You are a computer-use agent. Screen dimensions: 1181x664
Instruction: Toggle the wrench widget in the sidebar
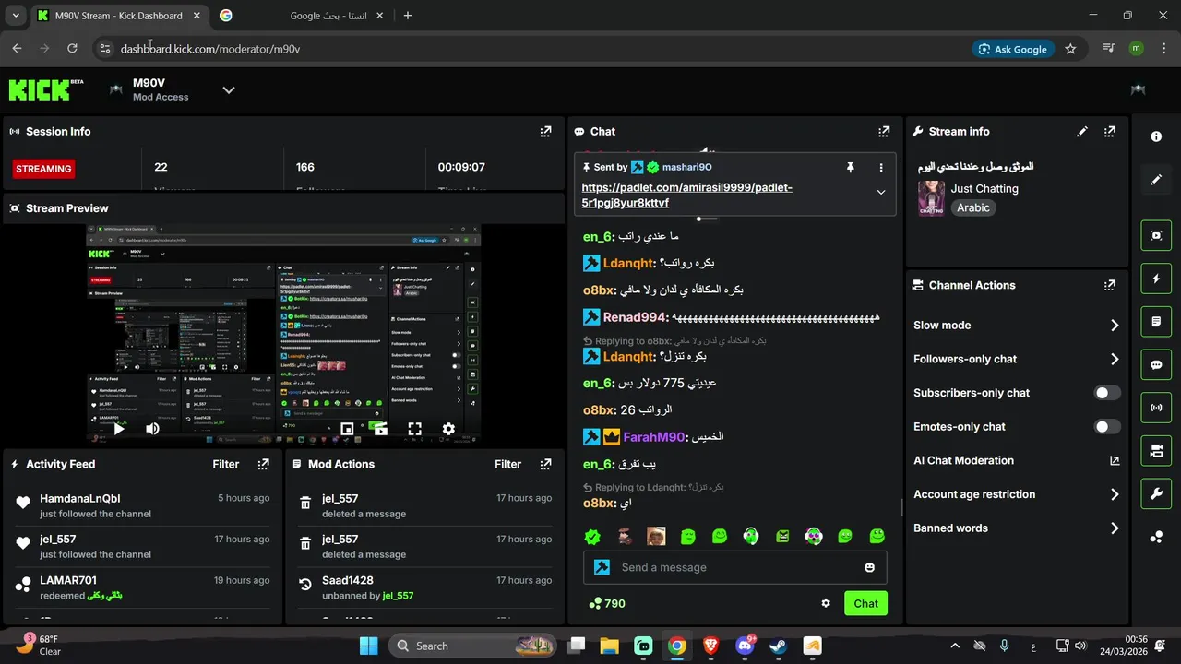[1156, 494]
